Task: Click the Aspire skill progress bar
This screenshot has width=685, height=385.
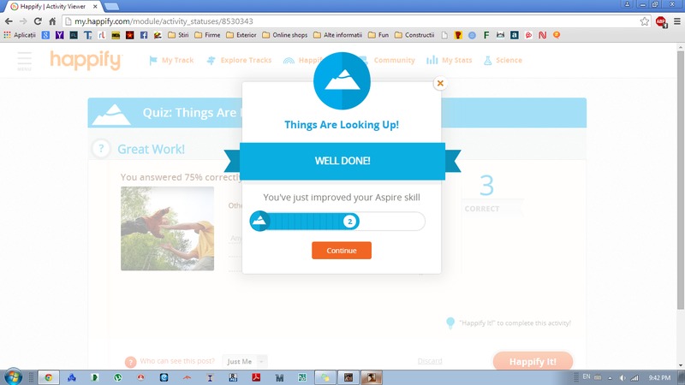Action: click(x=337, y=222)
